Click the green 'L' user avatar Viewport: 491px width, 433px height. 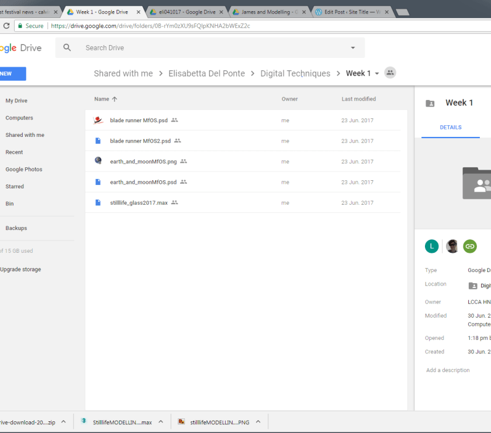click(431, 246)
